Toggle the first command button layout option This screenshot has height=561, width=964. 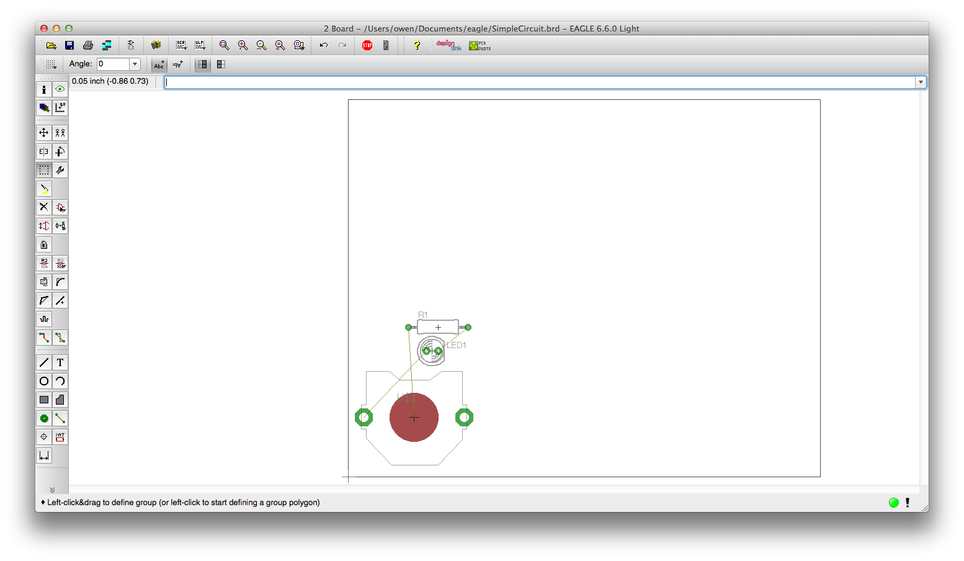(x=203, y=64)
